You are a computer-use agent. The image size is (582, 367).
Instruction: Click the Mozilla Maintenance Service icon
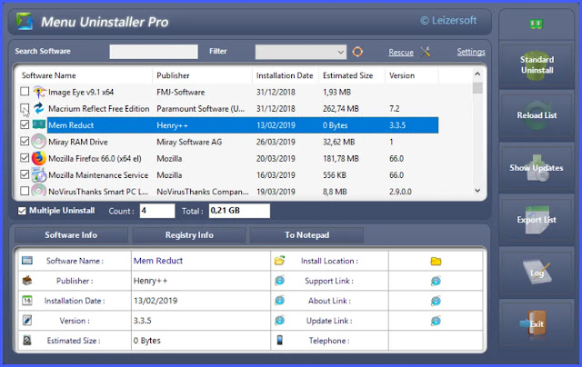(x=38, y=175)
